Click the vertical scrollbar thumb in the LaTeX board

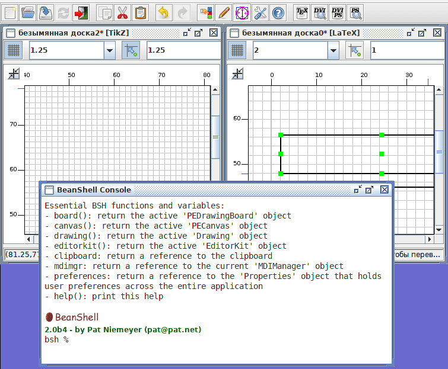tap(439, 152)
